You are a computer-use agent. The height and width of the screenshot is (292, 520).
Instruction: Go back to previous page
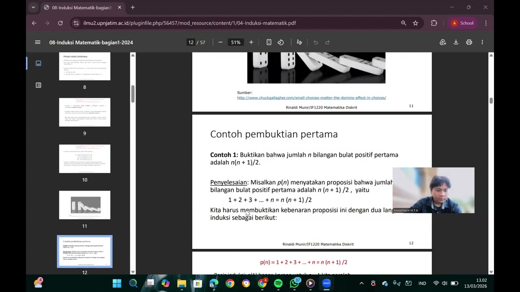[x=34, y=23]
